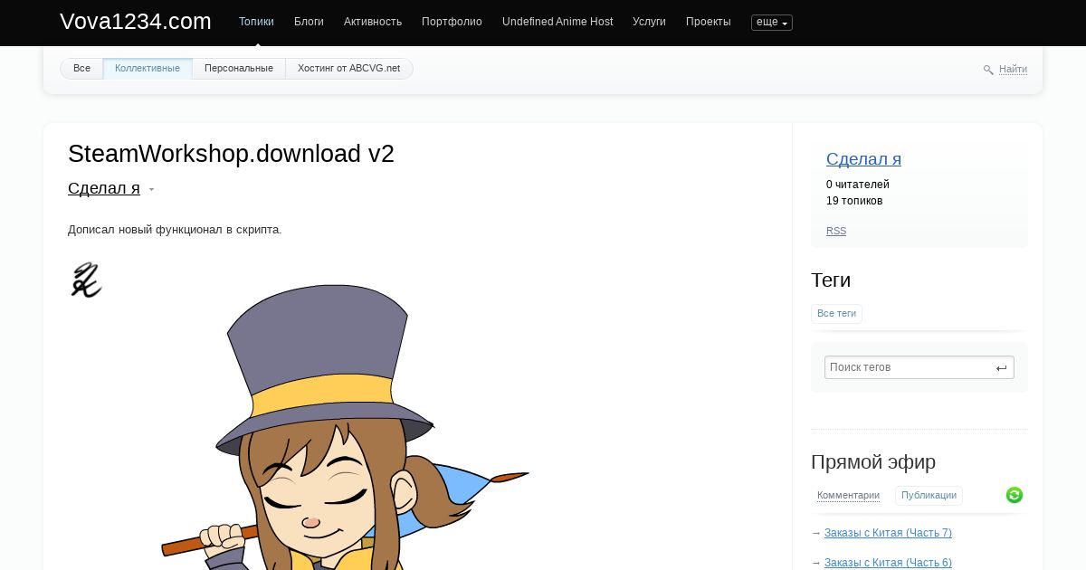
Task: Switch to the Персональные tab
Action: pyautogui.click(x=239, y=69)
